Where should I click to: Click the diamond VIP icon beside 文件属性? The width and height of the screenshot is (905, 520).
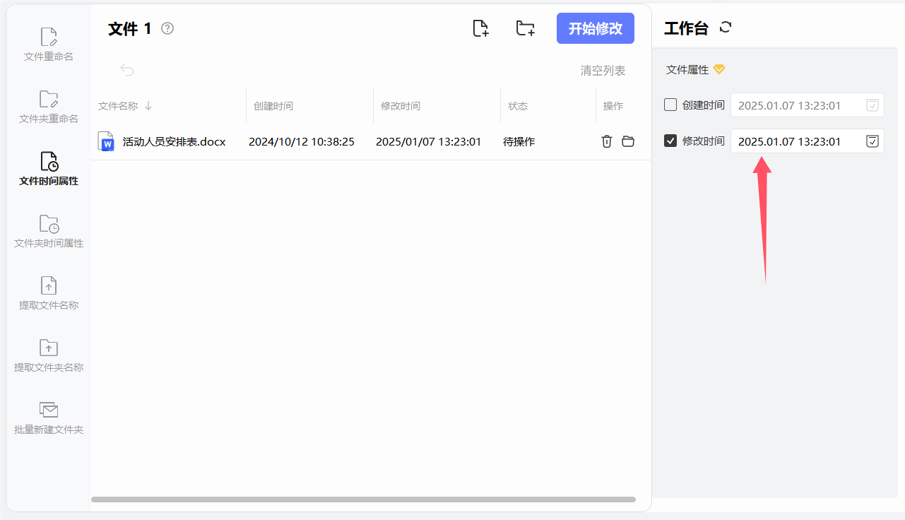click(x=719, y=69)
